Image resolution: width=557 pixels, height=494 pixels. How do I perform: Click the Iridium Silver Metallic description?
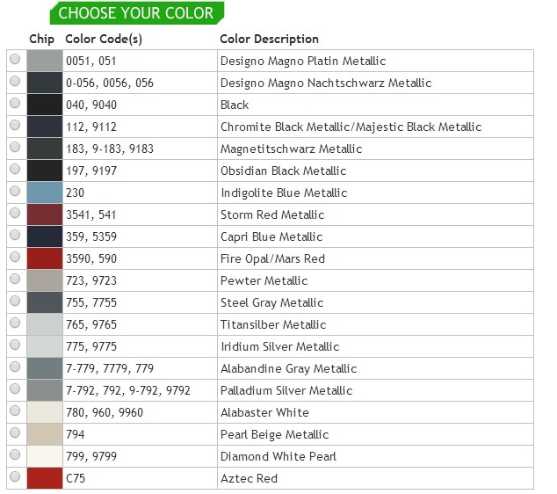279,346
